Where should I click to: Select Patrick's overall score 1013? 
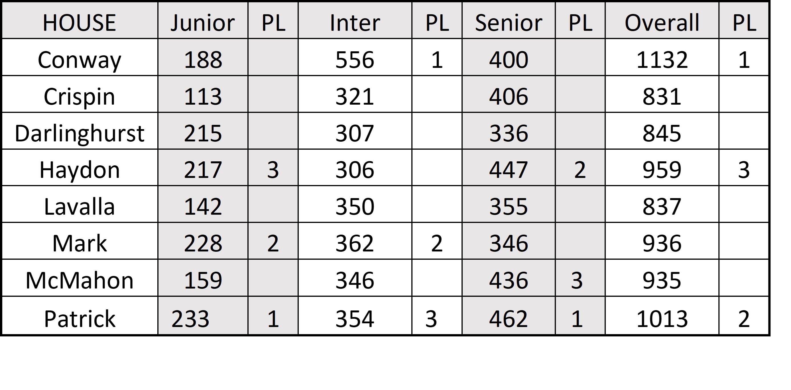tap(662, 318)
